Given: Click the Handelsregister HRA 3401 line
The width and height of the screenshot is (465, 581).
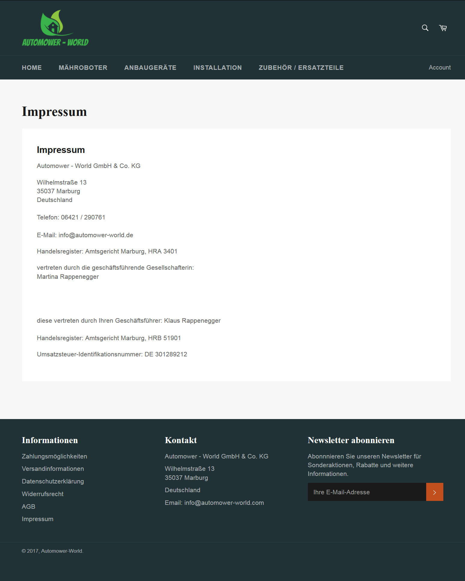Looking at the screenshot, I should [107, 251].
